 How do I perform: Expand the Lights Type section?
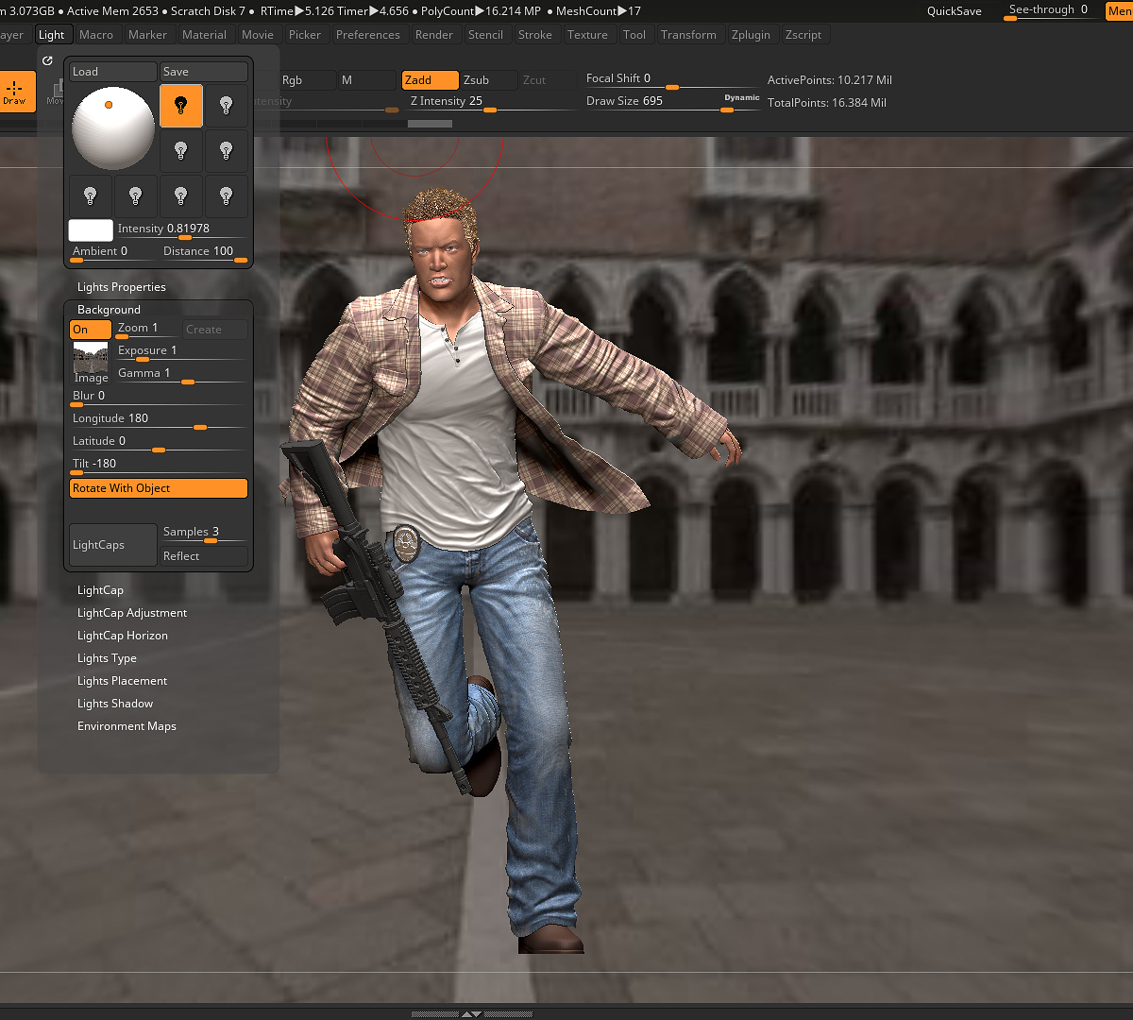[x=107, y=658]
